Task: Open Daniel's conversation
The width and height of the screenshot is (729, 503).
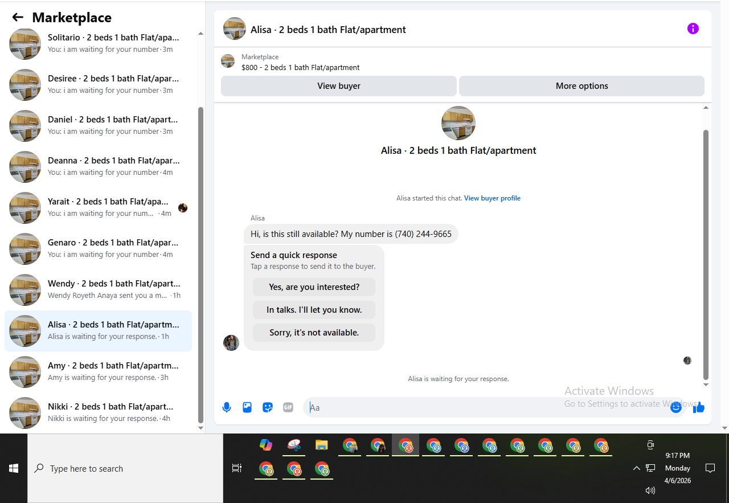Action: point(98,126)
